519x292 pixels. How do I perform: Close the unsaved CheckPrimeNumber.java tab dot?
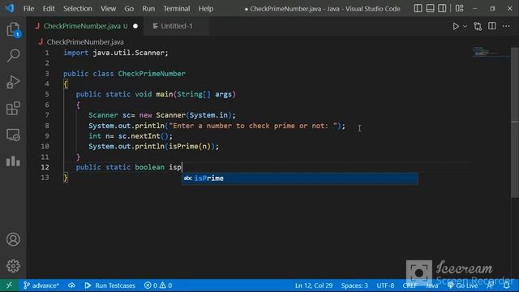pyautogui.click(x=135, y=26)
